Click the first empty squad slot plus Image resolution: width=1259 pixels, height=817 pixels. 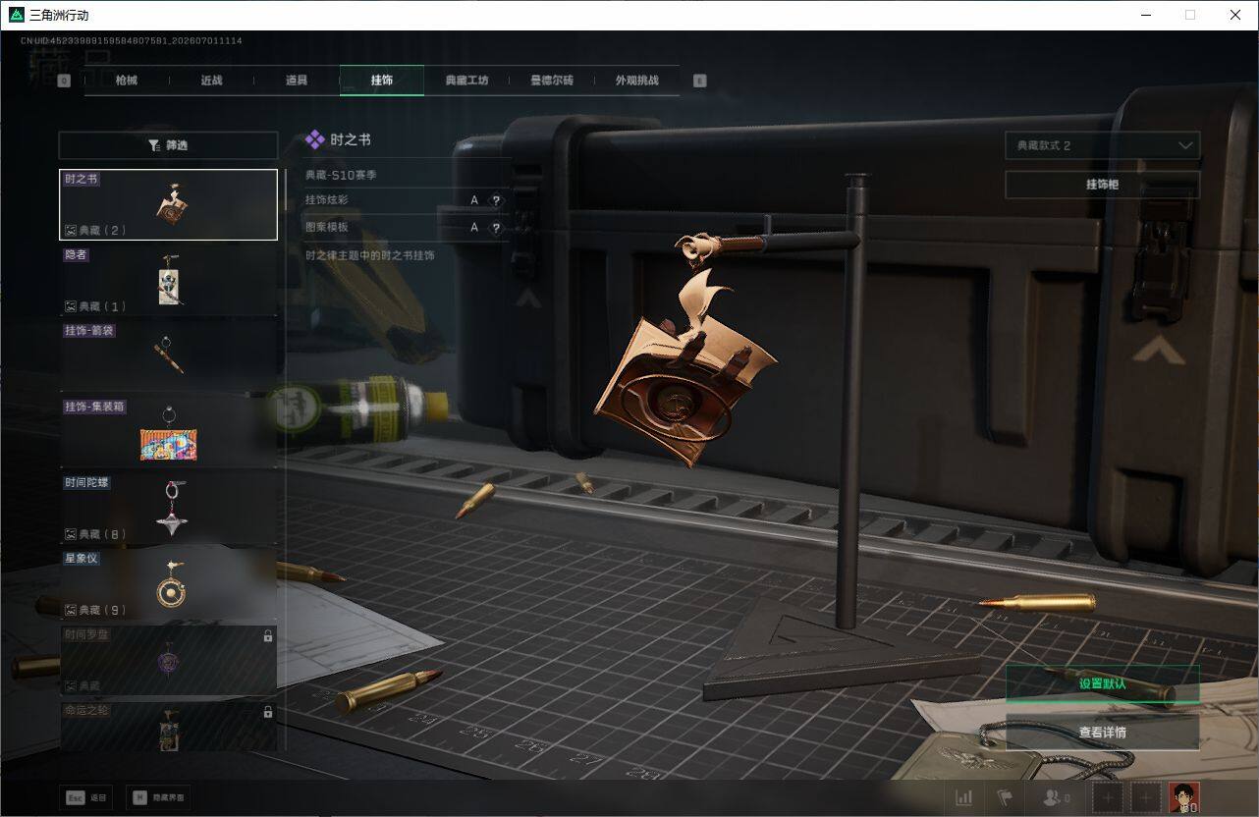(x=1109, y=798)
